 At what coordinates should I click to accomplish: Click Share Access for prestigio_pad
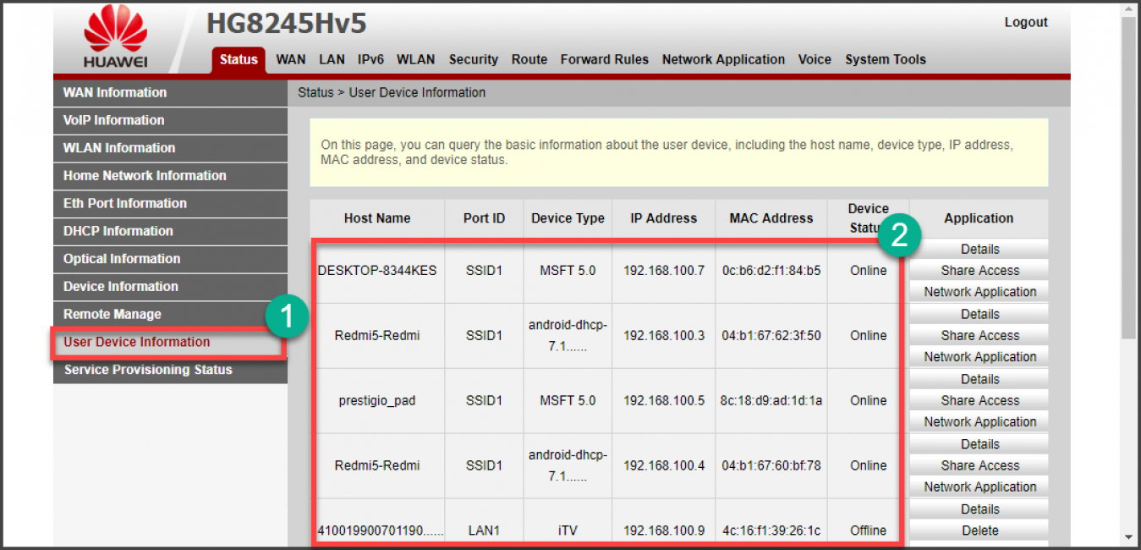[x=979, y=401]
